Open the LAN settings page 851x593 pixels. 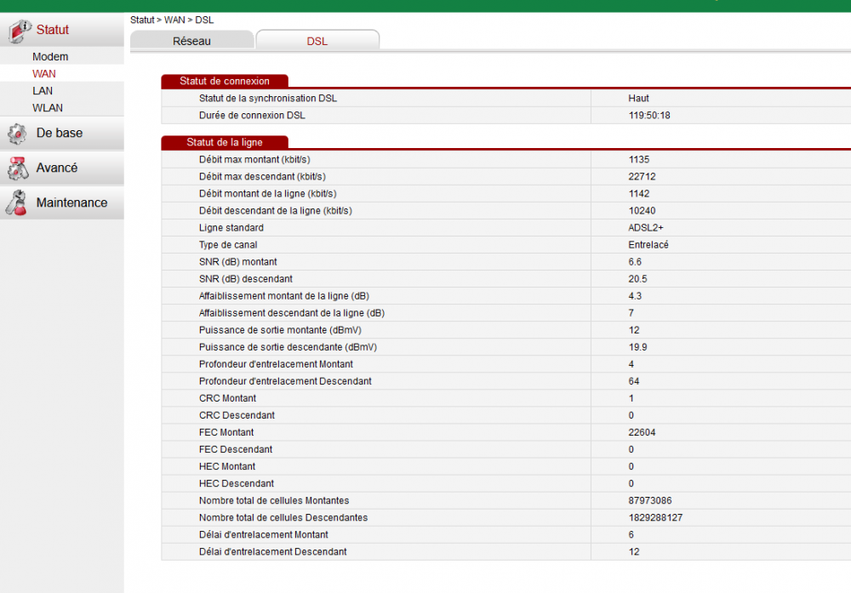pos(42,91)
